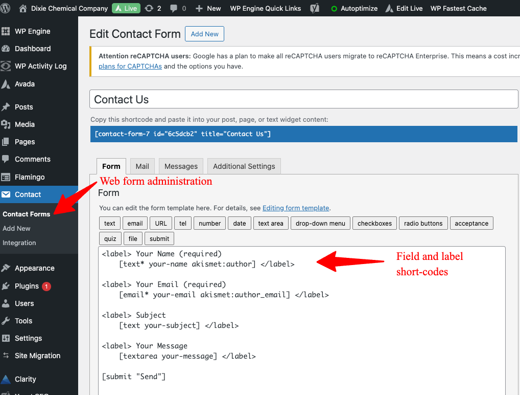Screen dimensions: 520x395
Task: Insert a radio buttons form tag
Action: pyautogui.click(x=423, y=224)
